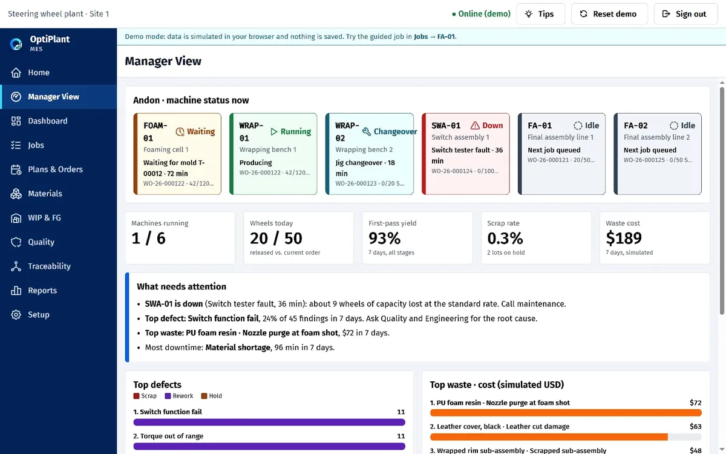Click the Traceability network icon
726x454 pixels.
pyautogui.click(x=16, y=266)
